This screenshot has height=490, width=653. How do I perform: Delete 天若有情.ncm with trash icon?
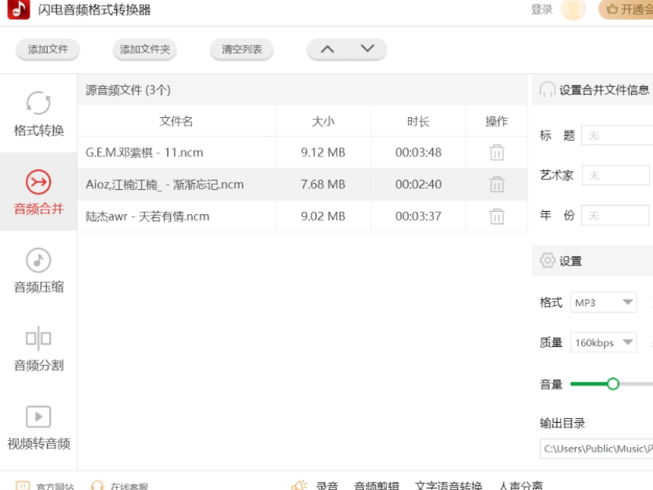pos(497,216)
